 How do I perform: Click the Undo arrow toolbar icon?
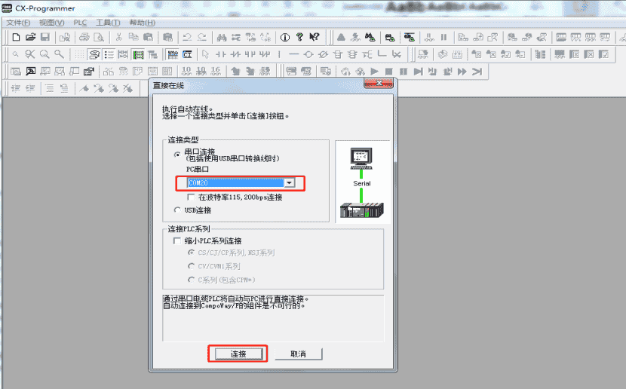[x=187, y=37]
